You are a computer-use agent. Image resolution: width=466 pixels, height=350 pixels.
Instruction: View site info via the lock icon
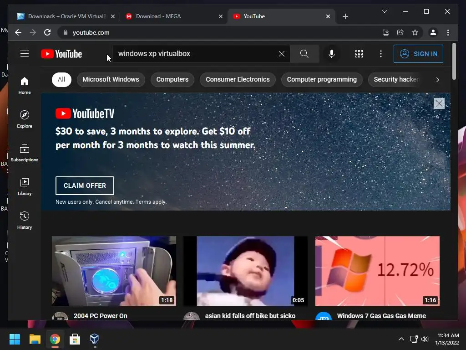coord(66,32)
